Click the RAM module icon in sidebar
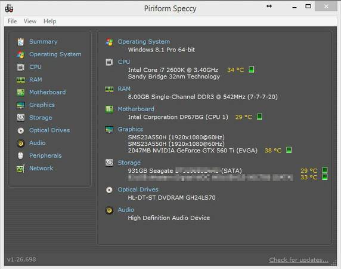341x269 pixels. [x=21, y=80]
